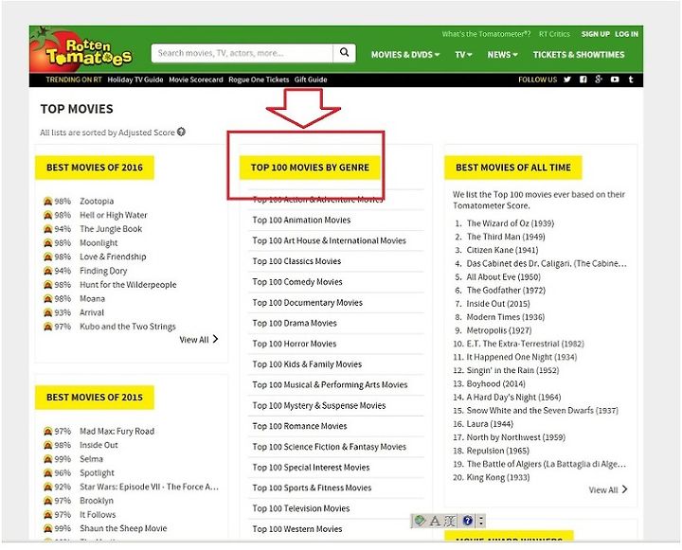Click the fresh badge beside Moonlight
This screenshot has height=550, width=682.
tap(48, 243)
